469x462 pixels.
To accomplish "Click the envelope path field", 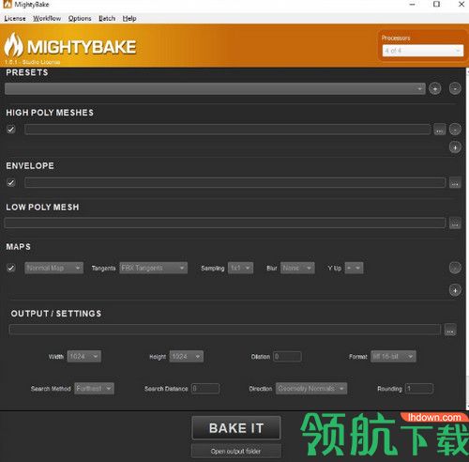I will 234,183.
